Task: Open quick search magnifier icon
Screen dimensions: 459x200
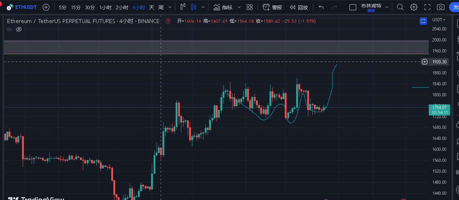Action: (x=400, y=7)
